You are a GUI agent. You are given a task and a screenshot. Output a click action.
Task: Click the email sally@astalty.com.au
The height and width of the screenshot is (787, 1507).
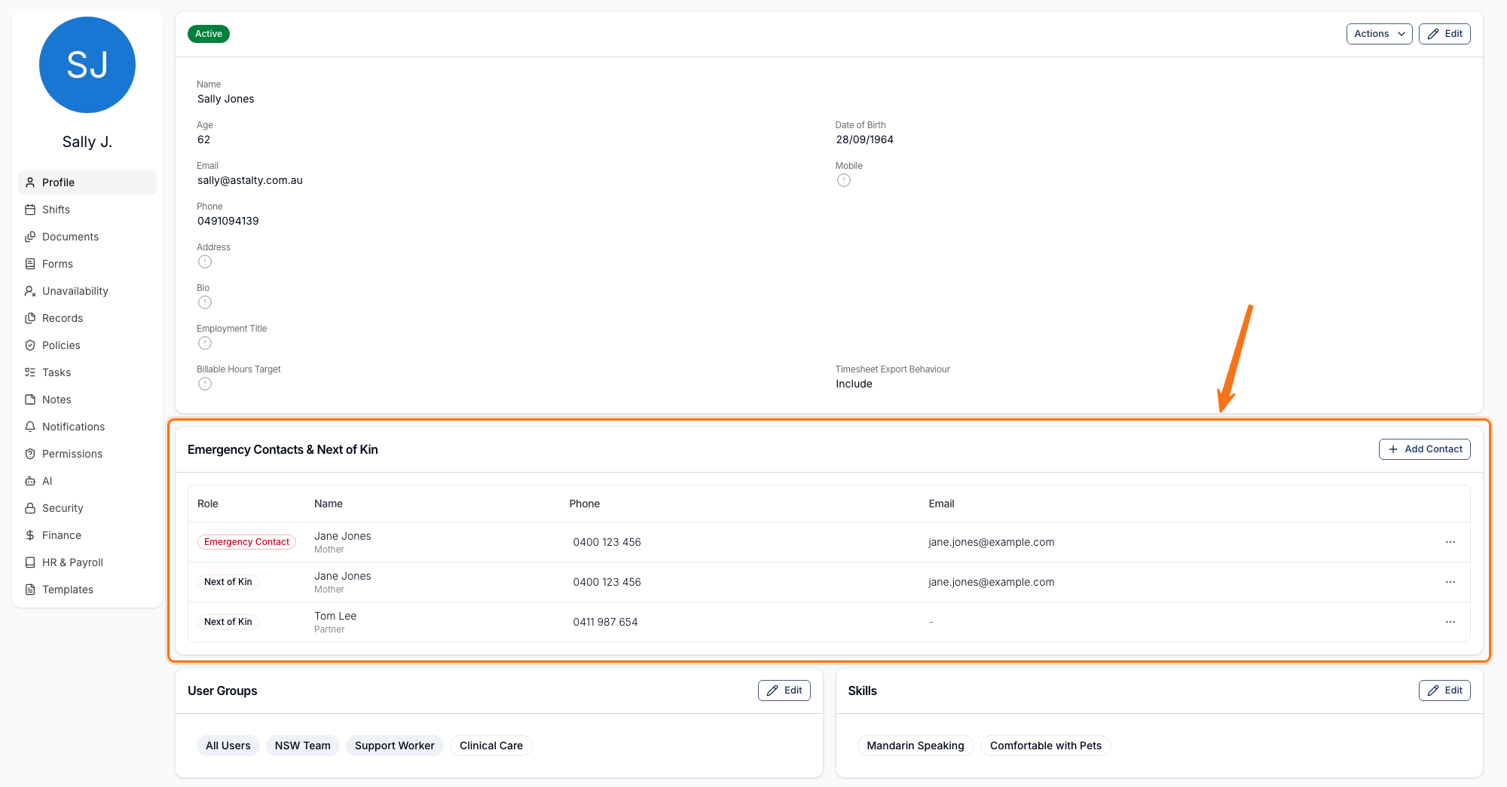coord(250,180)
